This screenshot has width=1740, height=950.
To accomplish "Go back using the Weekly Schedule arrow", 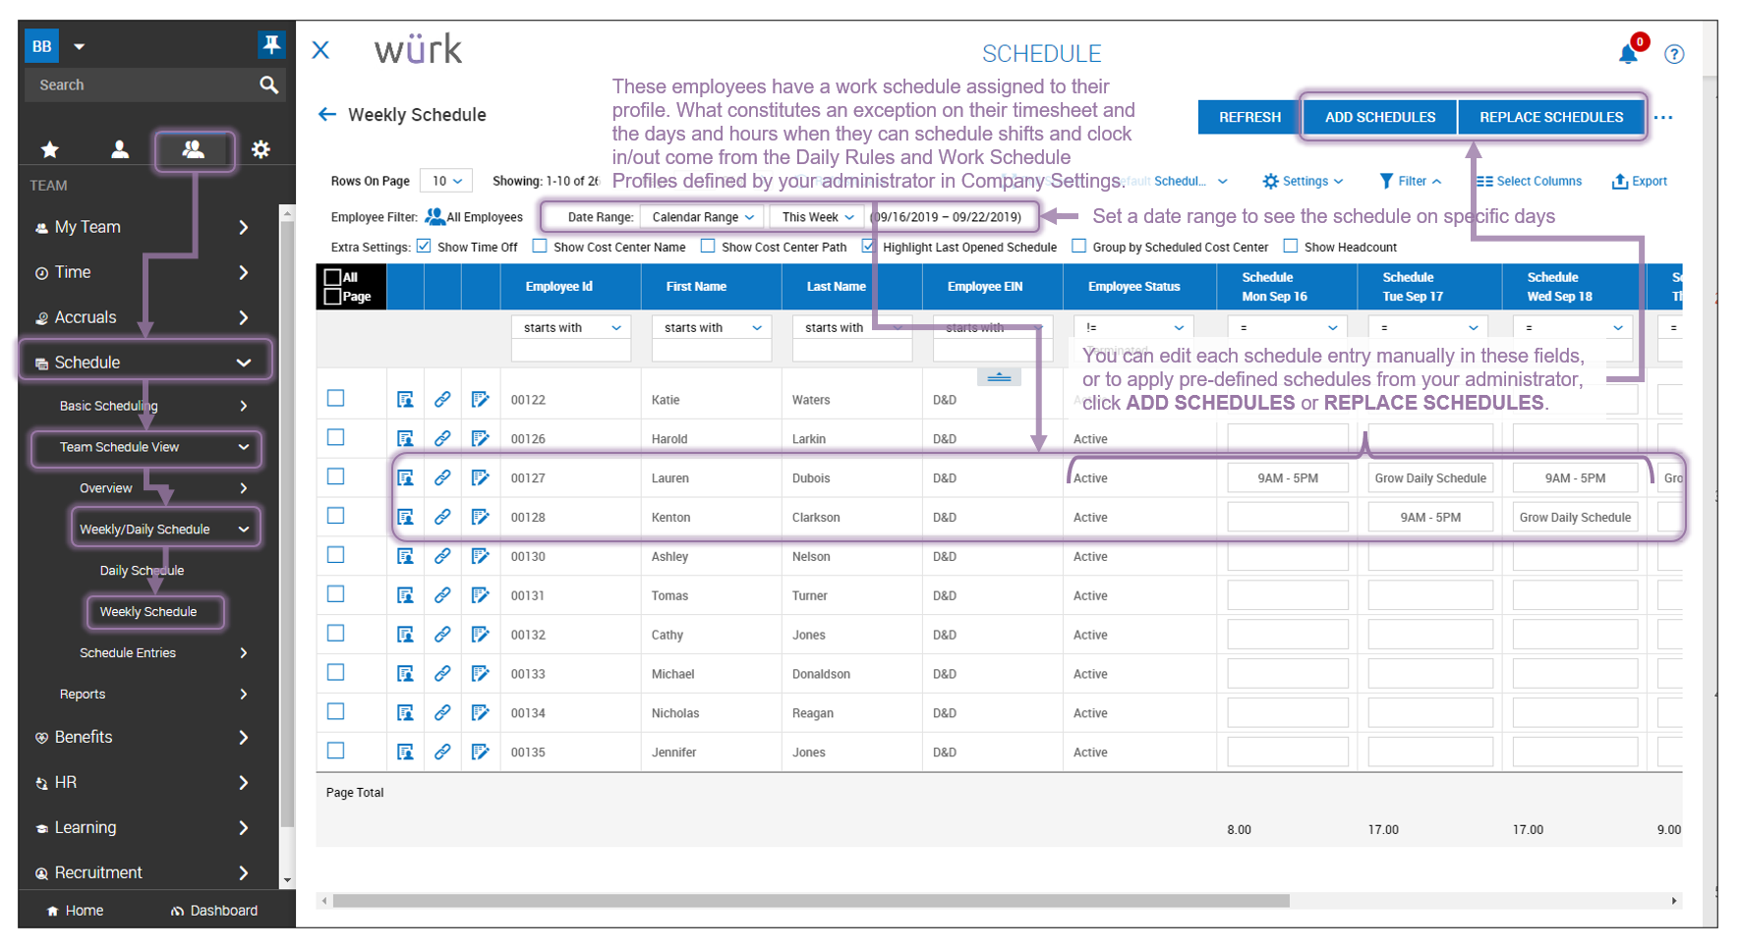I will coord(327,115).
